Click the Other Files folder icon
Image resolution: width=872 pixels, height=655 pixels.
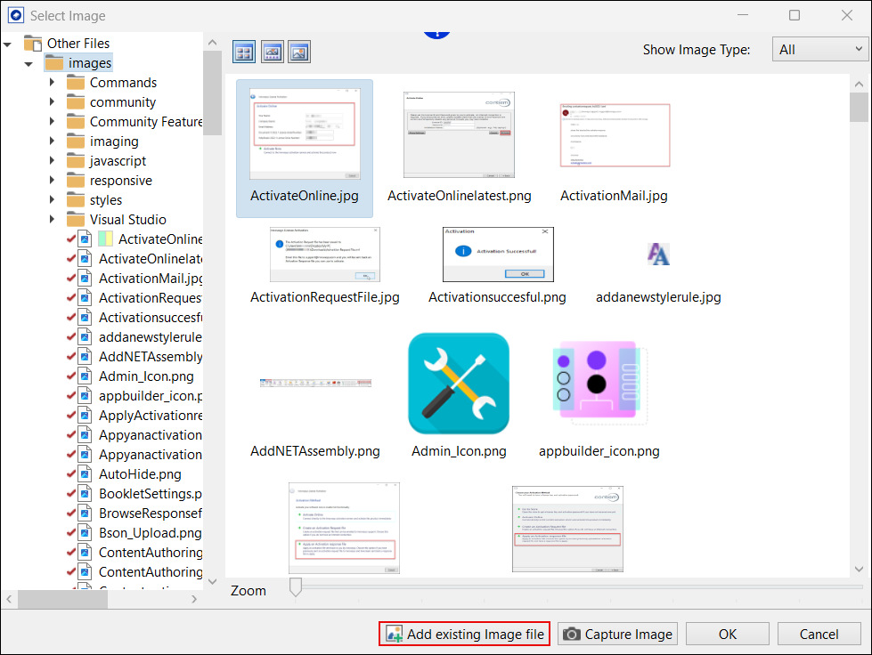33,43
